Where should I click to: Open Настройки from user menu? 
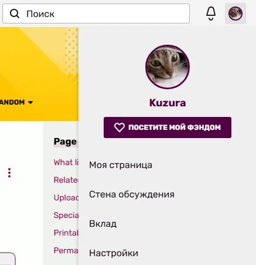pos(114,253)
